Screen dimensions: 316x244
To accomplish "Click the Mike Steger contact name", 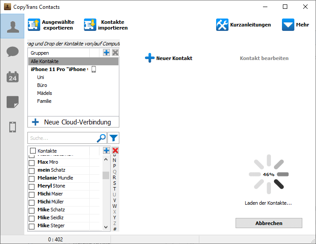I will (x=51, y=225).
